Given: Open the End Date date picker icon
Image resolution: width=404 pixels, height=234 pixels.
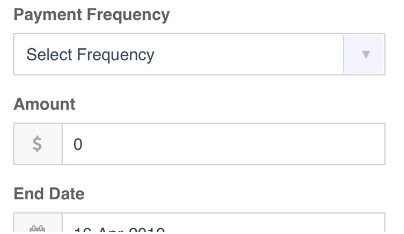Looking at the screenshot, I should click(38, 229).
